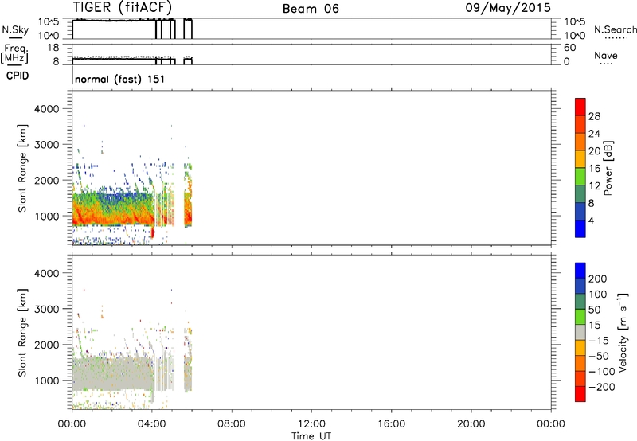Pick the teal green velocity colorbar segment
This screenshot has width=637, height=441.
[x=580, y=302]
